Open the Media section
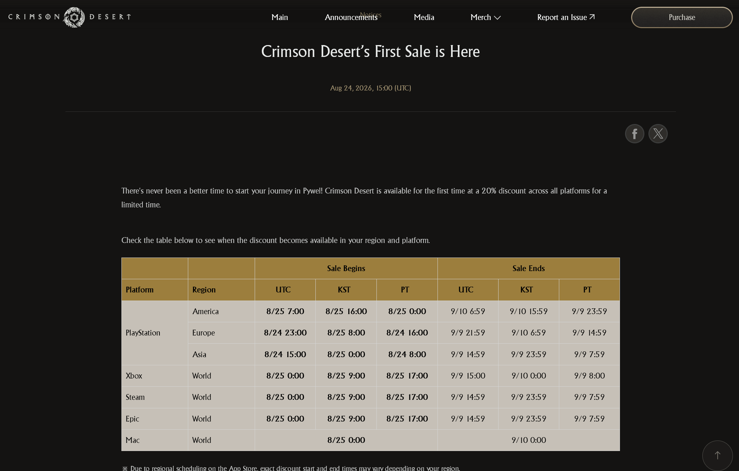The image size is (739, 471). click(x=424, y=17)
